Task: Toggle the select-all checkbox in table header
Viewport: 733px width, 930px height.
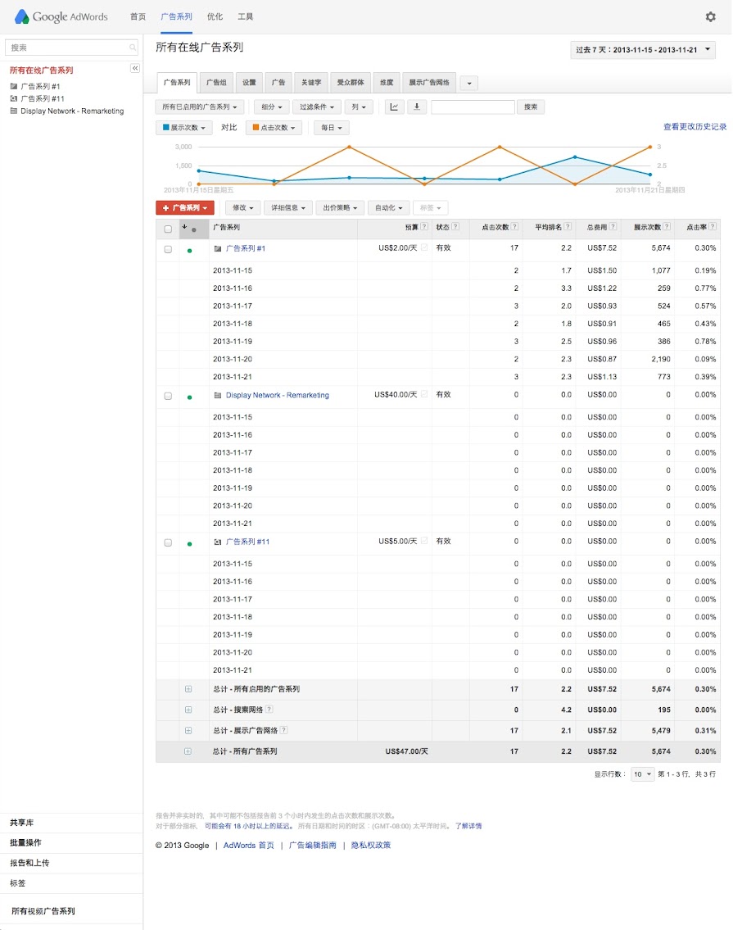Action: [x=168, y=229]
